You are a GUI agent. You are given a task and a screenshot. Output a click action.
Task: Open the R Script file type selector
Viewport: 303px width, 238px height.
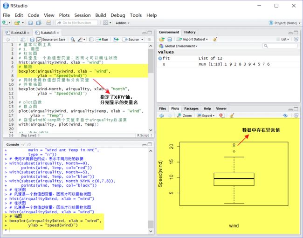[145, 136]
